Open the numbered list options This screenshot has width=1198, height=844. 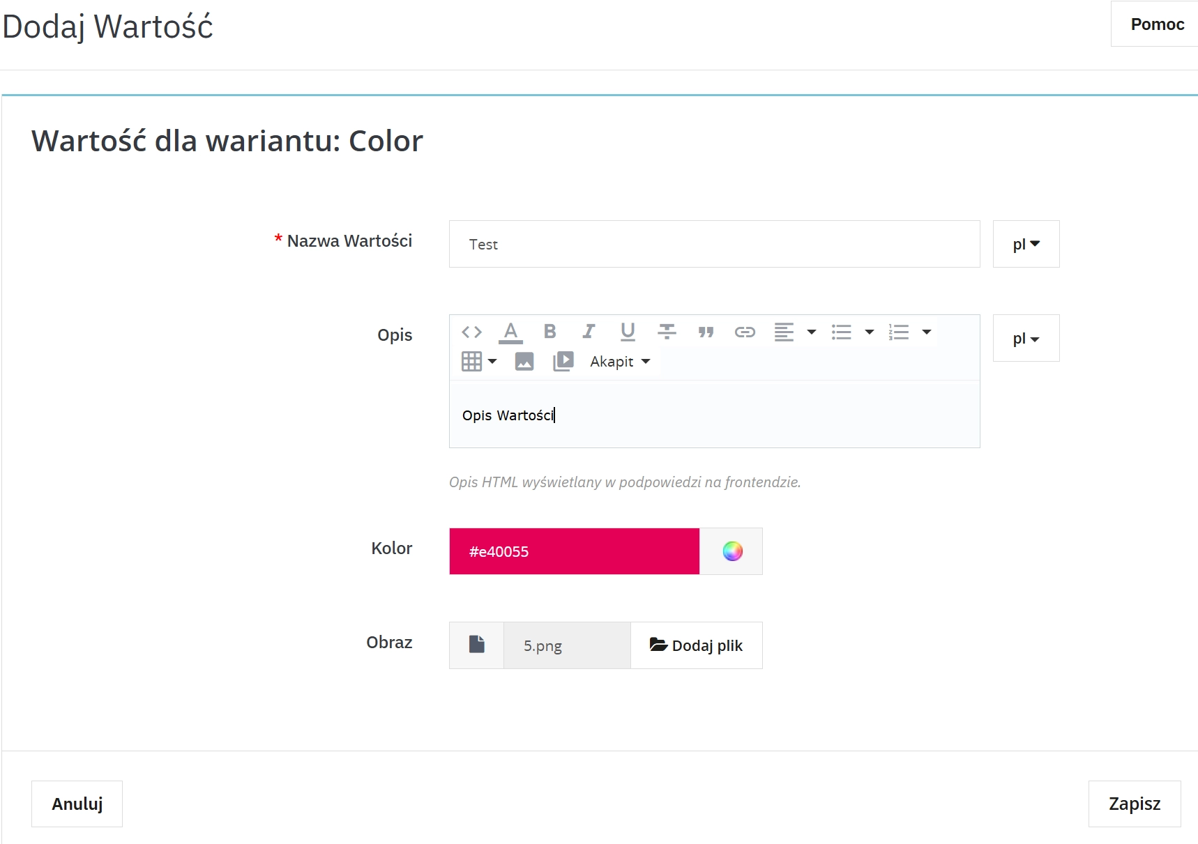click(x=927, y=332)
